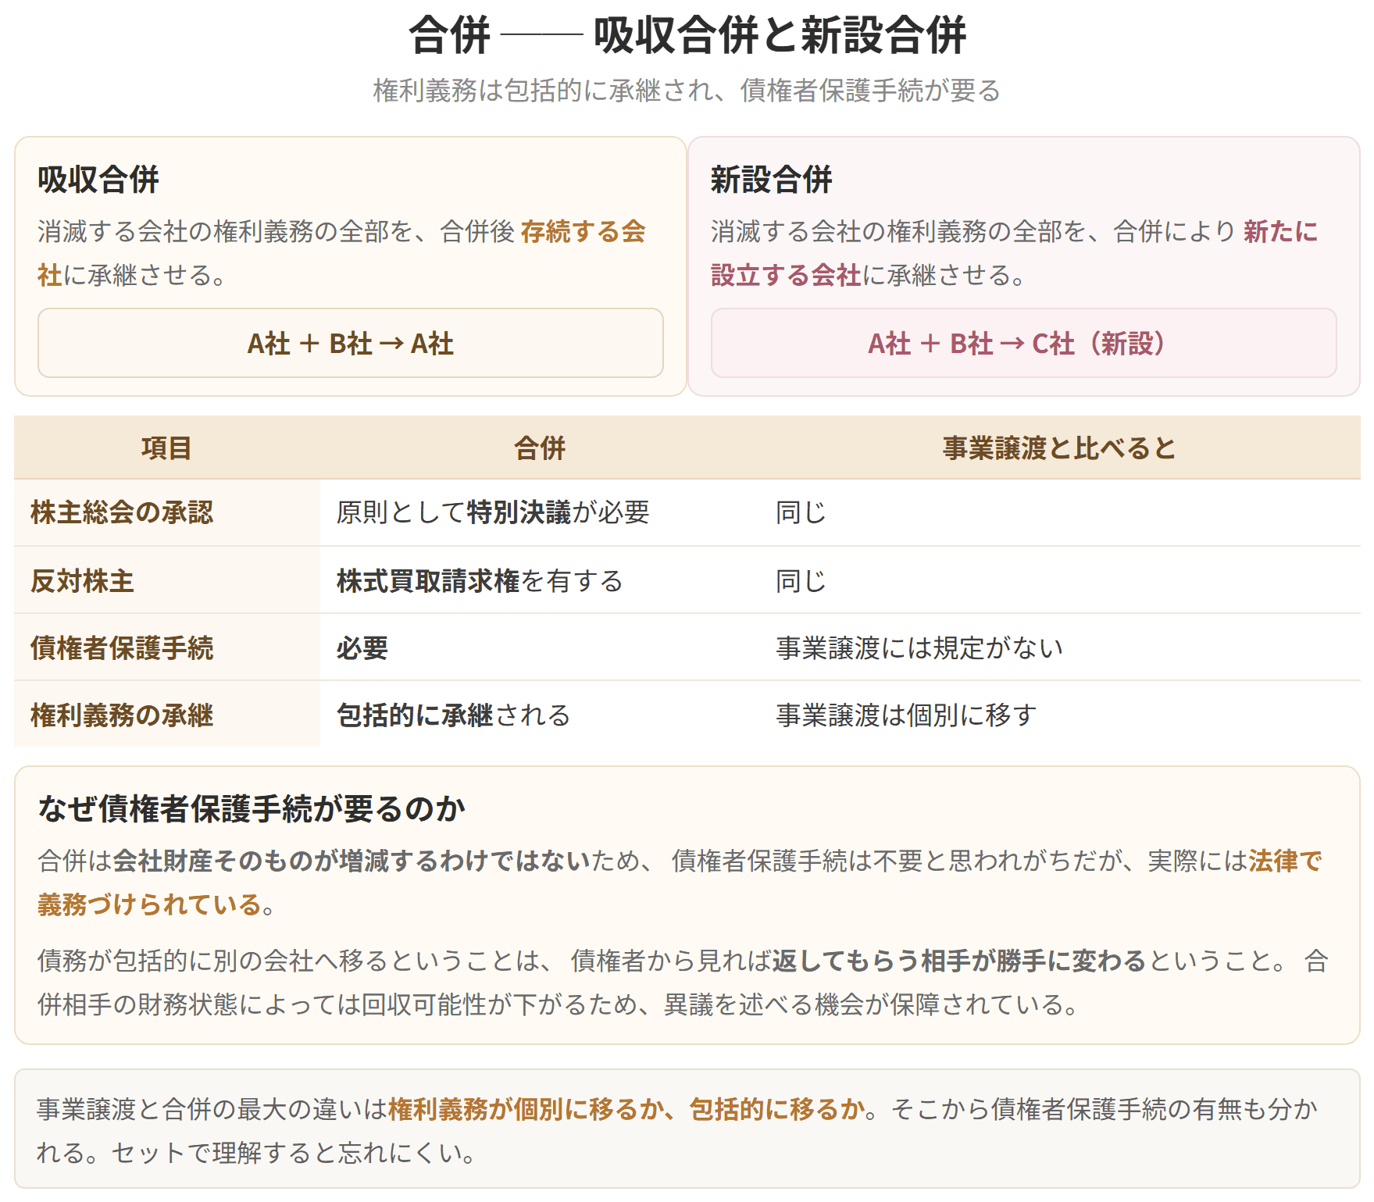Click subtitle 権利義務は包括的に承継され

(543, 91)
